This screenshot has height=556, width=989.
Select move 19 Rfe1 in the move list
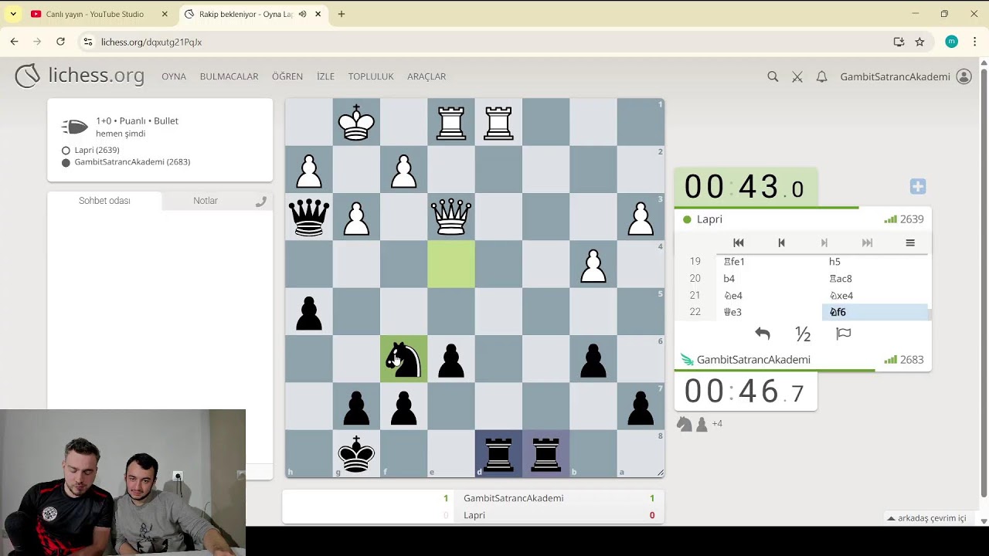tap(770, 262)
